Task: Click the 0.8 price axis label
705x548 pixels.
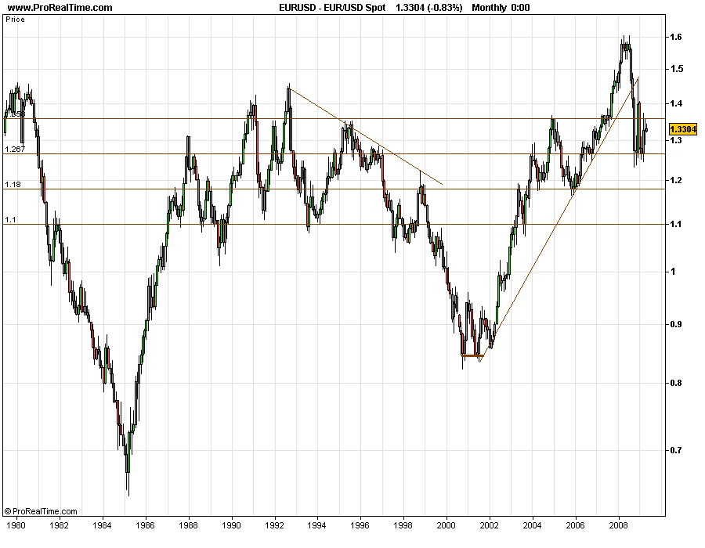Action: point(677,383)
